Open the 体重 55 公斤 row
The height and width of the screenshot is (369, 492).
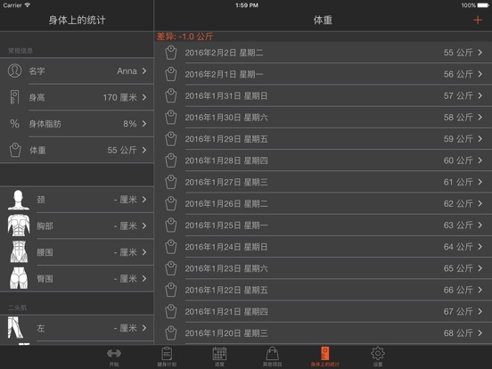[x=77, y=150]
